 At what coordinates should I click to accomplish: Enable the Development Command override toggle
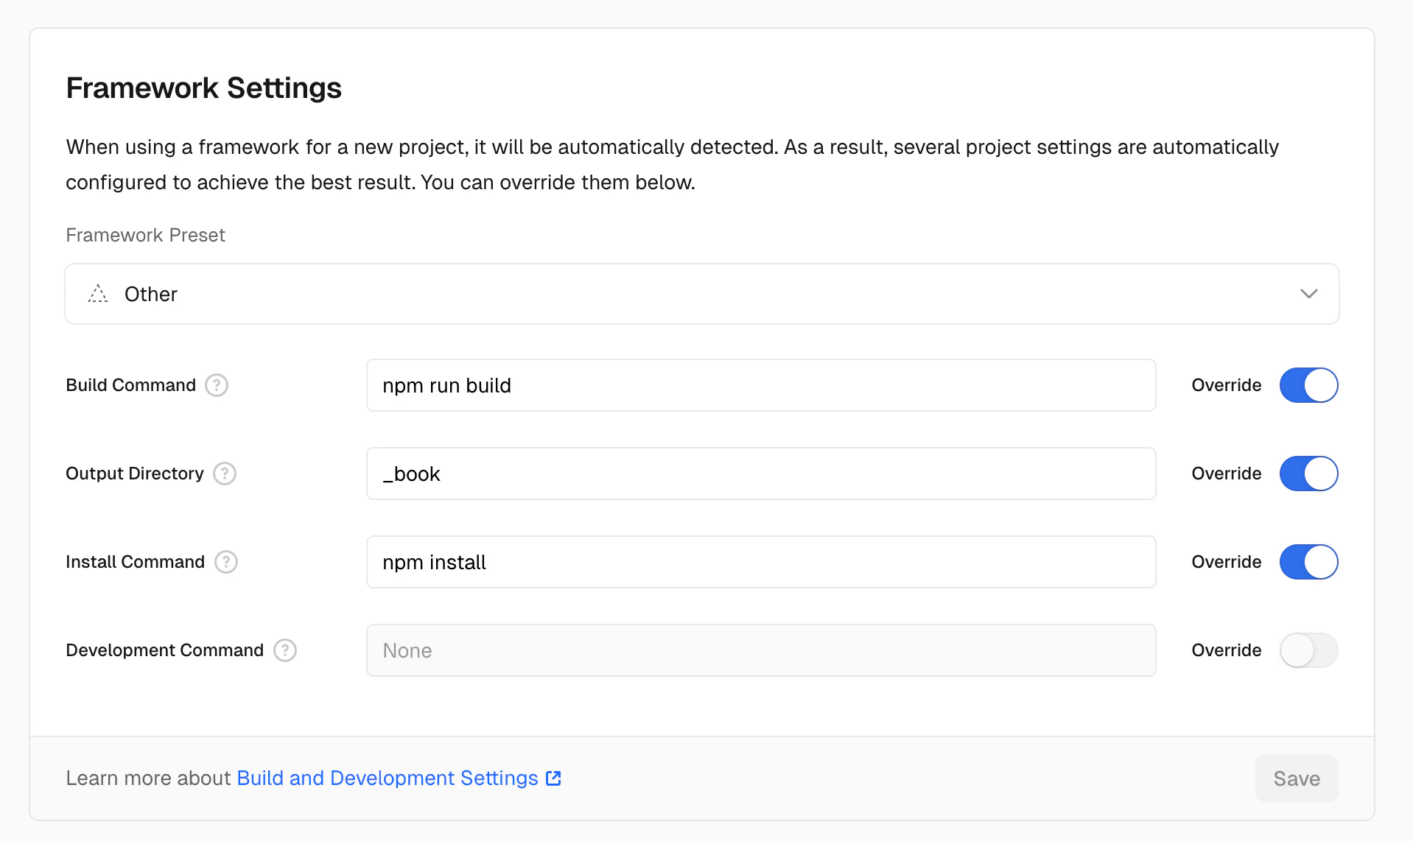tap(1308, 650)
